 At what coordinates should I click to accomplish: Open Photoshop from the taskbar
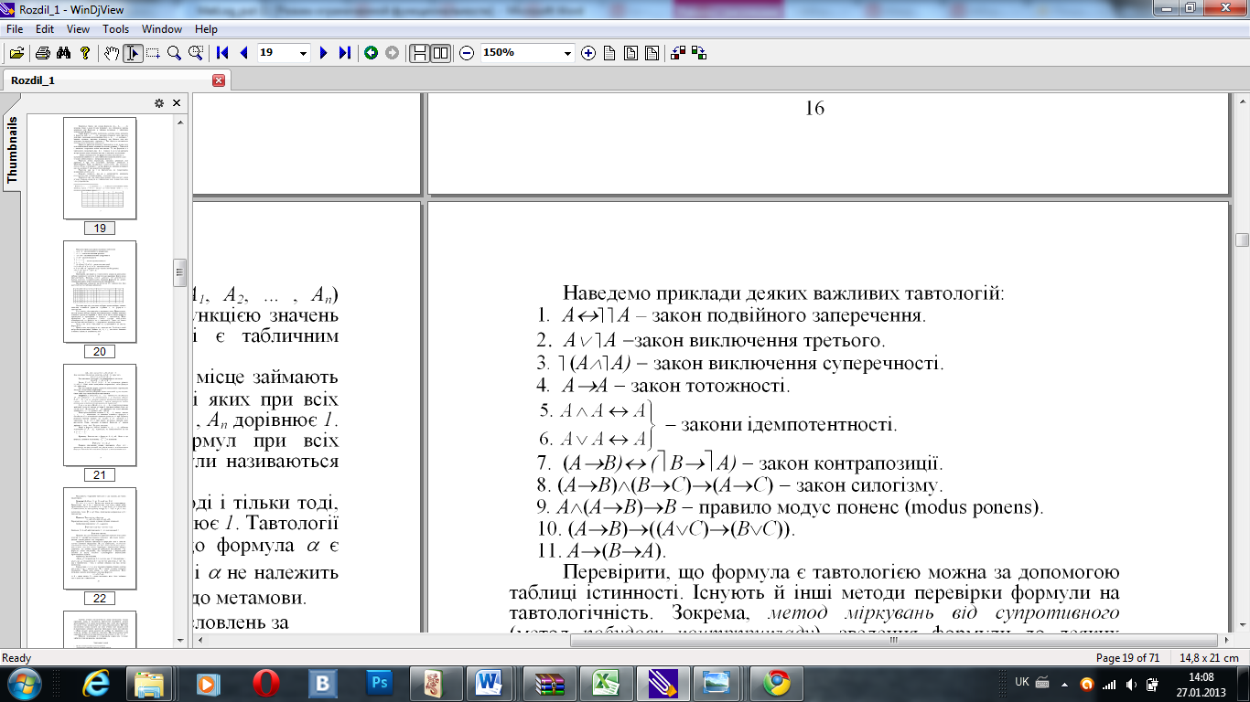click(x=379, y=683)
